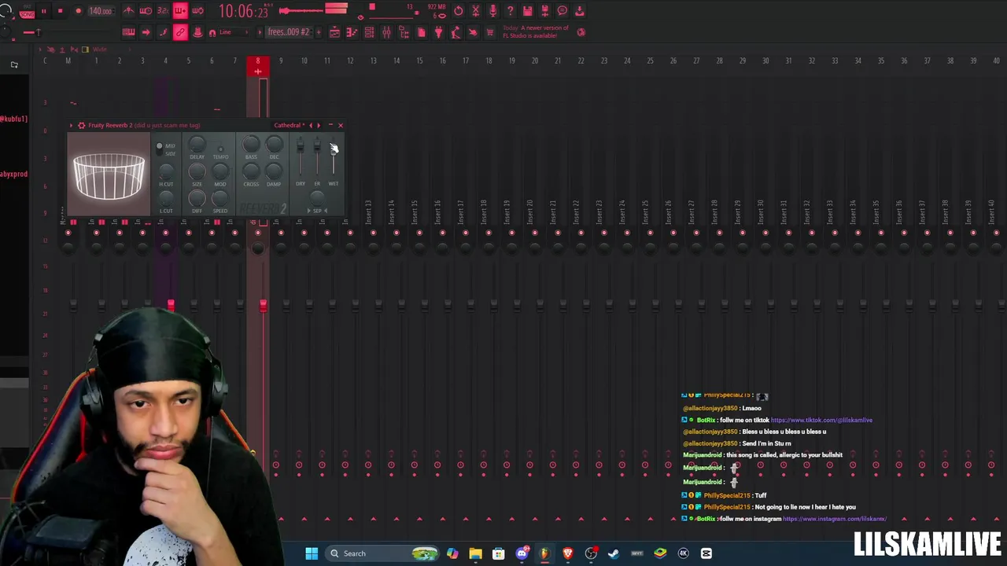Toggle wait for input before recording

[146, 11]
